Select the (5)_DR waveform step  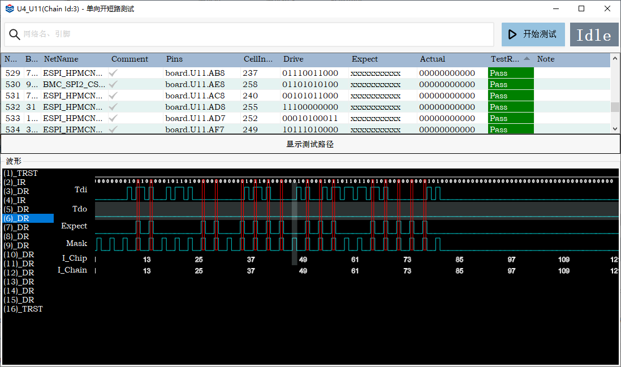[16, 209]
